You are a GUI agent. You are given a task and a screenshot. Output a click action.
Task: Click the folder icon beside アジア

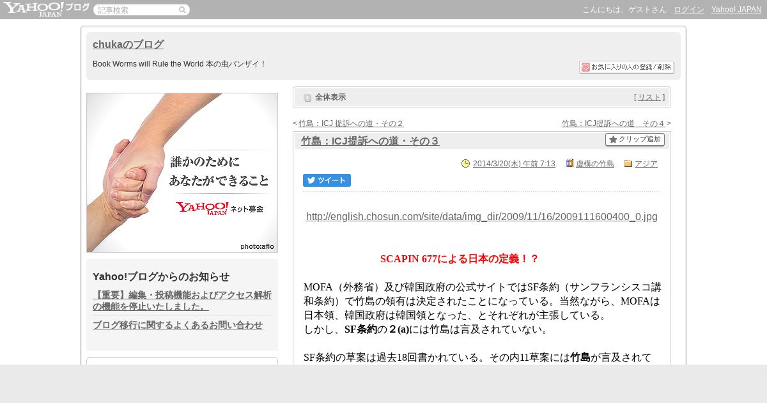coord(628,164)
